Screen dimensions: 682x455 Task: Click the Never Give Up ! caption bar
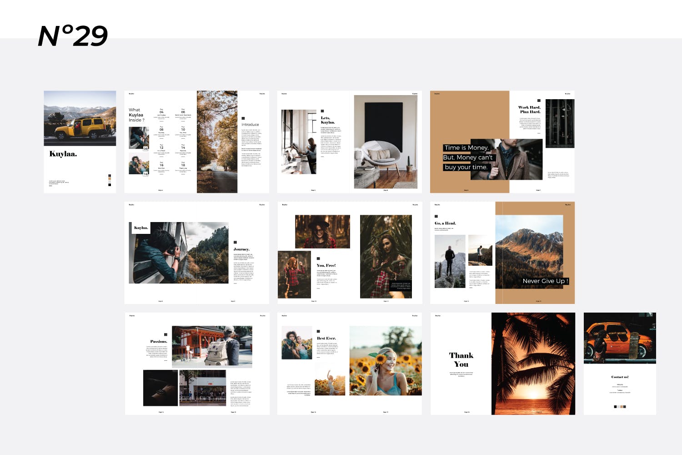click(x=546, y=281)
